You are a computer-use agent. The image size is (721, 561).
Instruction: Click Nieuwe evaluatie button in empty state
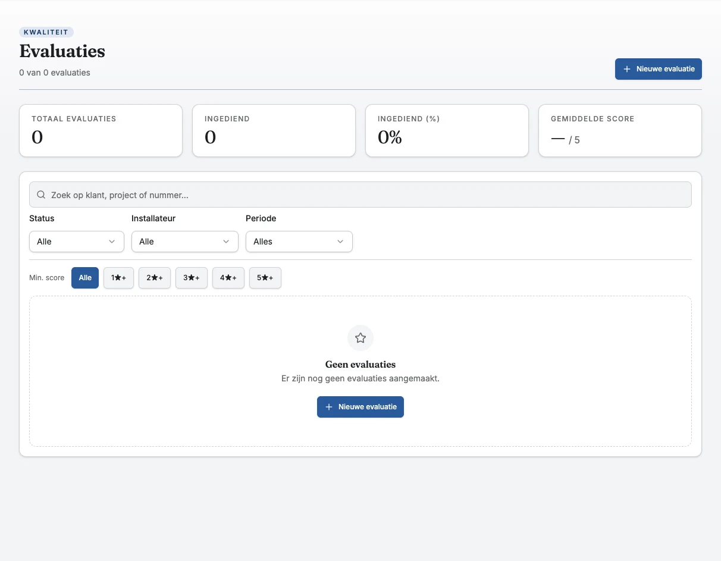click(360, 407)
